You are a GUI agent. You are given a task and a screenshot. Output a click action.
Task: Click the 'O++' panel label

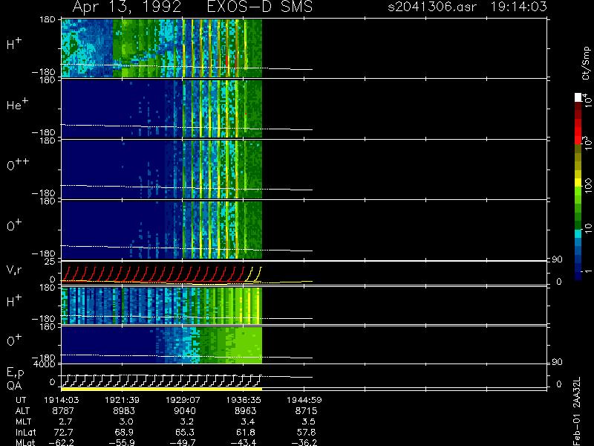point(18,164)
